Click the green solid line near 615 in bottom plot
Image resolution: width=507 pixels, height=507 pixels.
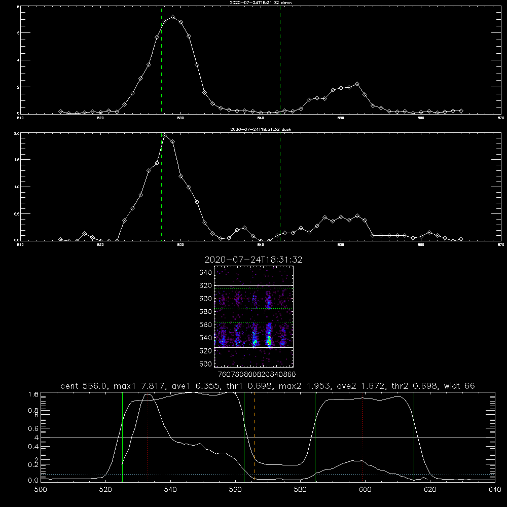click(414, 437)
